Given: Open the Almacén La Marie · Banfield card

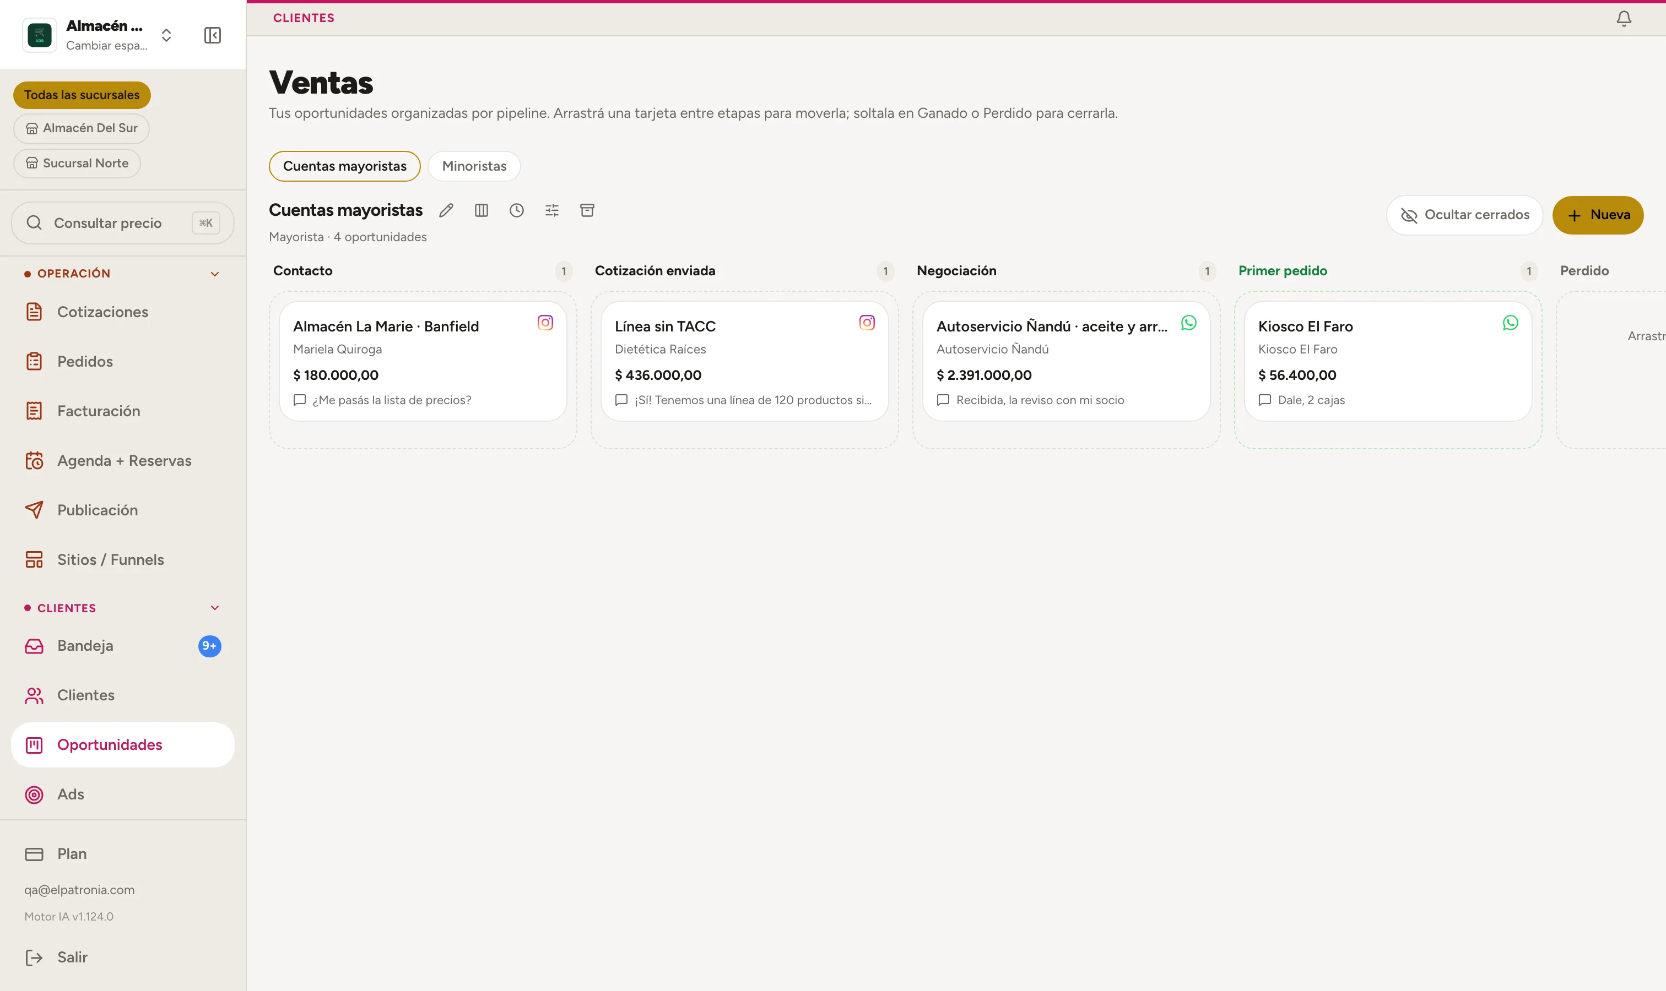Looking at the screenshot, I should (x=423, y=361).
